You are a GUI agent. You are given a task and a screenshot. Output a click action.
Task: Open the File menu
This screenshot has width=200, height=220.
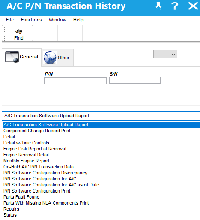pyautogui.click(x=10, y=20)
